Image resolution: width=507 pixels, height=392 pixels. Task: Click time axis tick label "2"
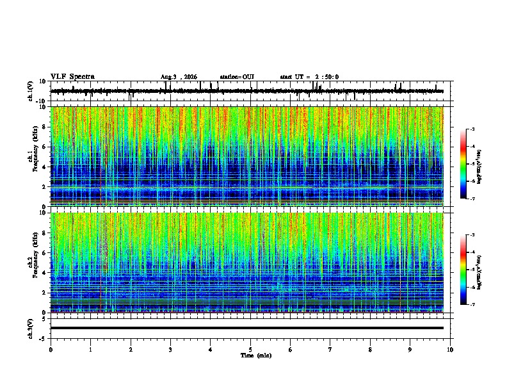[131, 350]
